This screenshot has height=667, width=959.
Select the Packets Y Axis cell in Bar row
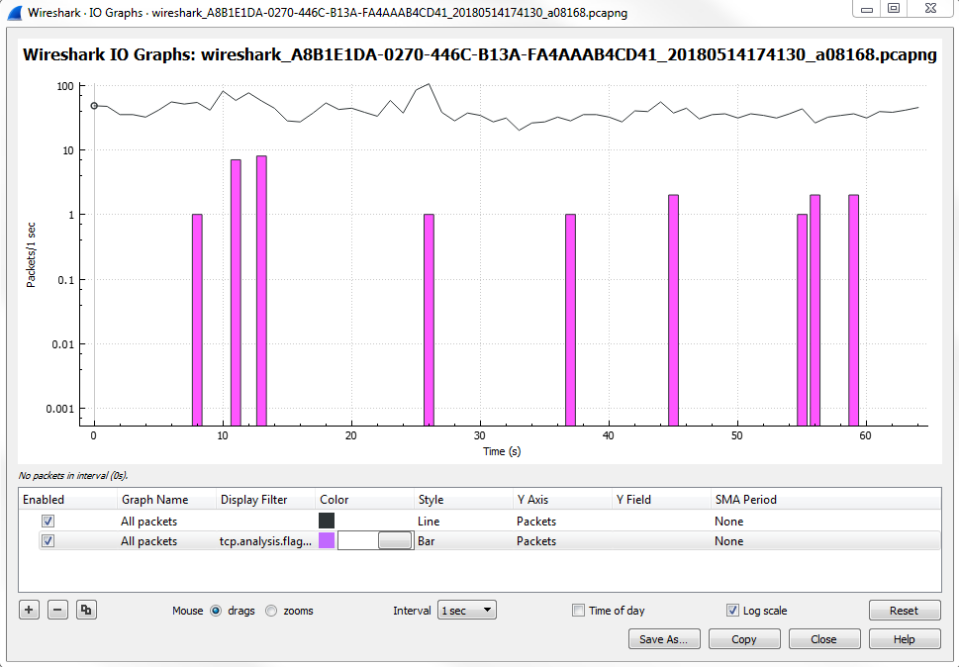coord(536,541)
